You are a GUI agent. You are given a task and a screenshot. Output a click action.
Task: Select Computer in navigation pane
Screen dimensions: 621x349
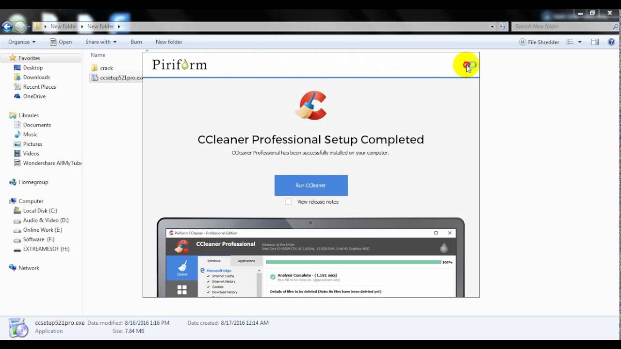pos(31,201)
